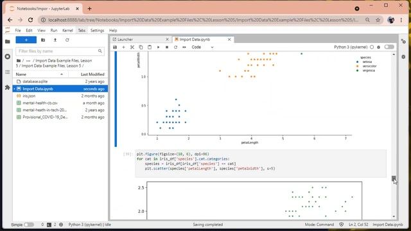Click the New Launcher plus button
The width and height of the screenshot is (411, 231).
26,40
